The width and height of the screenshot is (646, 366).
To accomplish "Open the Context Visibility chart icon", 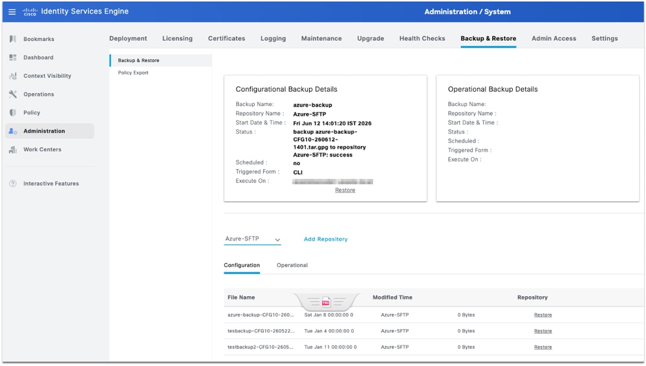I will point(13,76).
